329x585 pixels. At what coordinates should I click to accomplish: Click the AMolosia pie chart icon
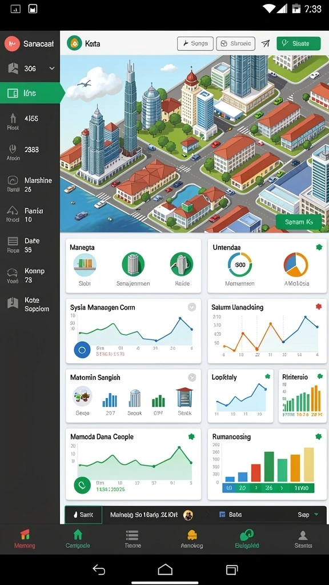(x=296, y=265)
